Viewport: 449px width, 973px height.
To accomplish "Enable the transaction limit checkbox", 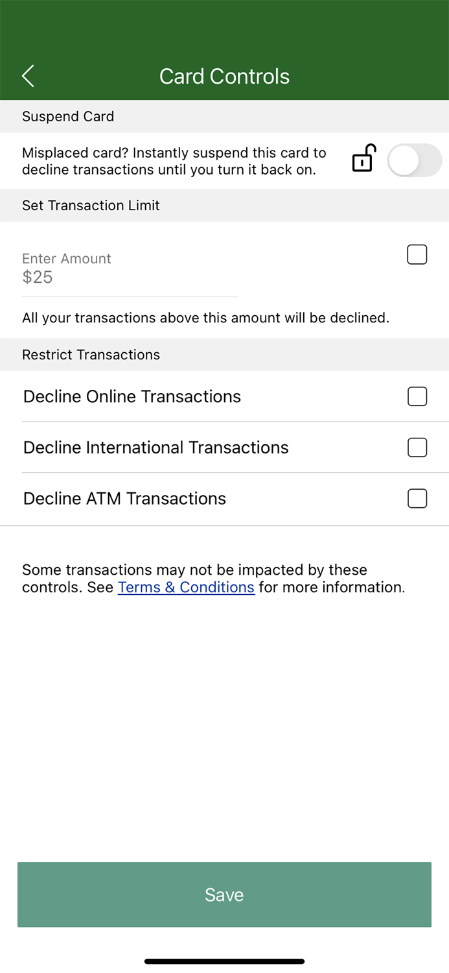I will (417, 254).
